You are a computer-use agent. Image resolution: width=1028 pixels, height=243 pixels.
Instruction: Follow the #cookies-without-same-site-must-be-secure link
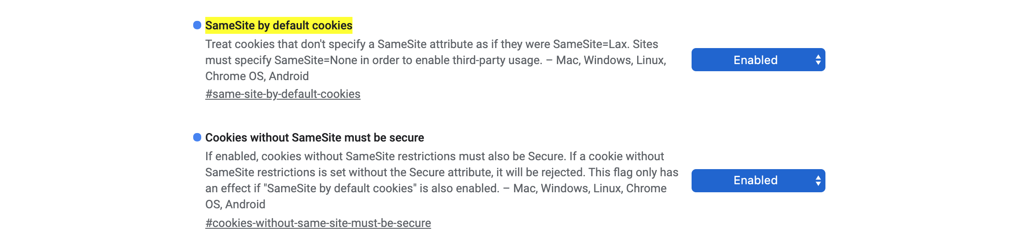[x=318, y=223]
